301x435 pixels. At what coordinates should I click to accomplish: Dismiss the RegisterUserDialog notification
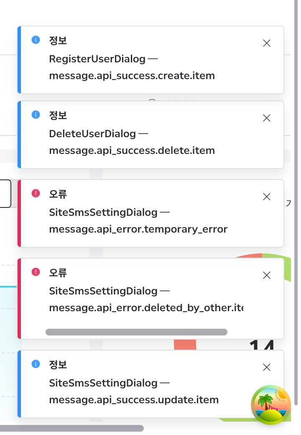click(266, 43)
